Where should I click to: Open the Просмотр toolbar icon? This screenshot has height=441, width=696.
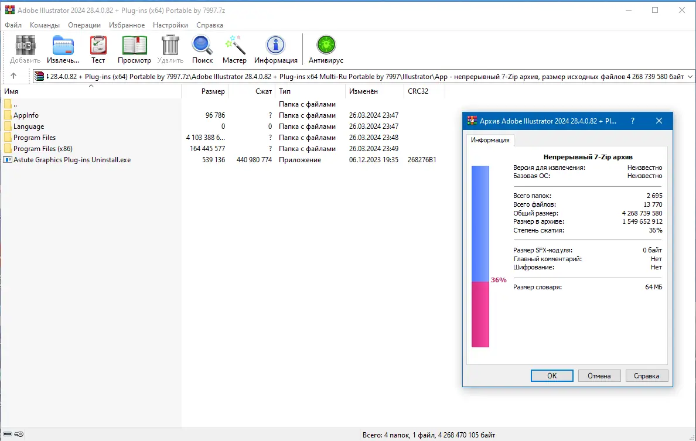134,45
